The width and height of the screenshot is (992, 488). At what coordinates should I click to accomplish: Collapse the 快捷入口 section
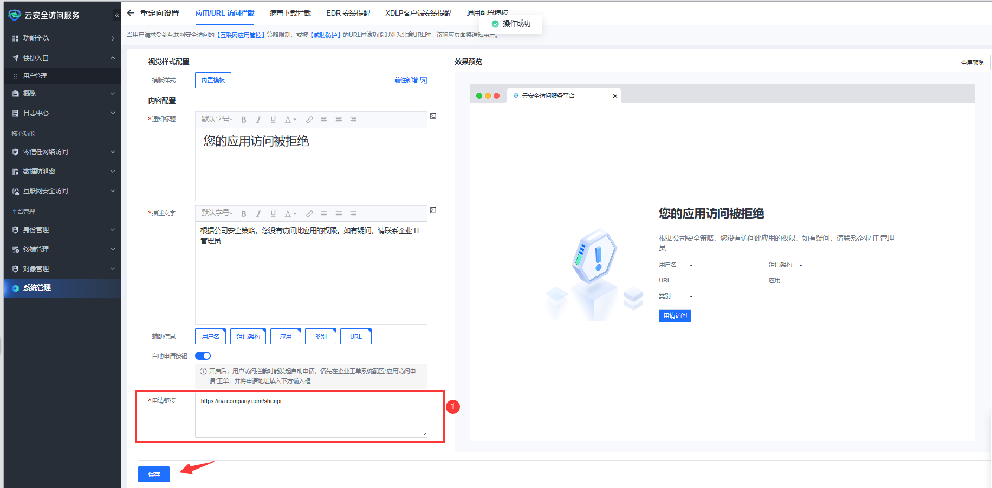(x=113, y=58)
